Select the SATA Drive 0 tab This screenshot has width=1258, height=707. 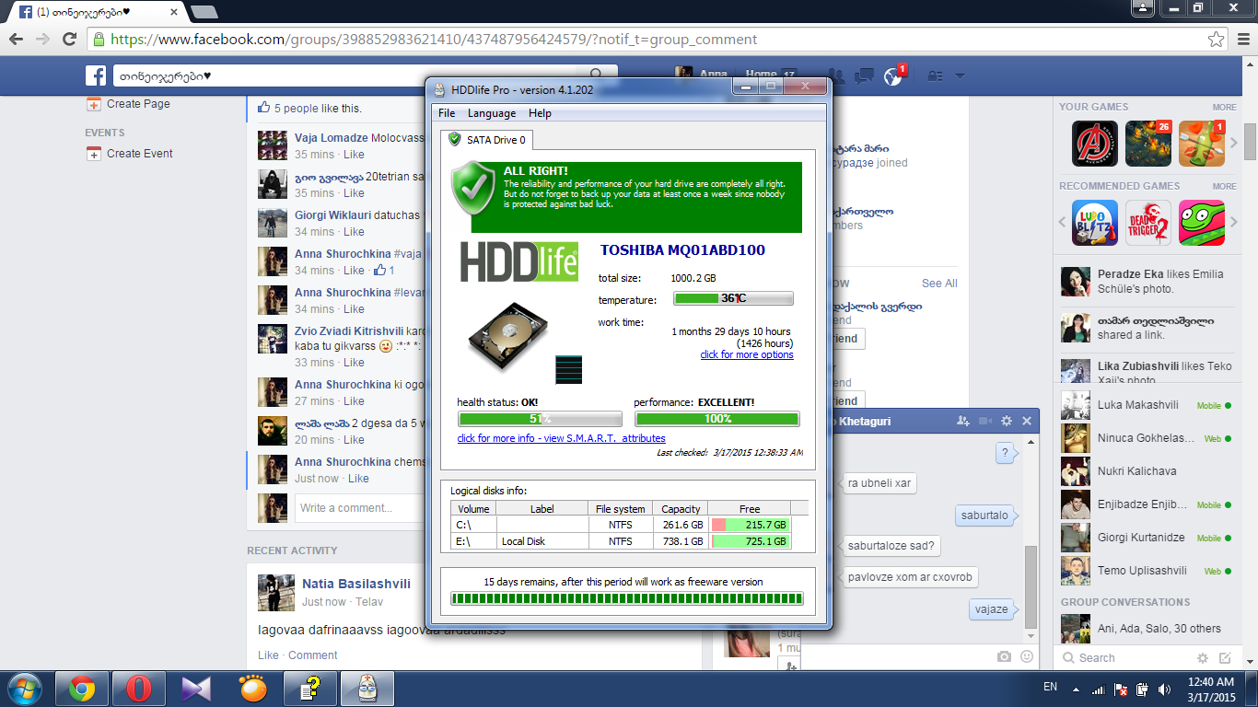pos(486,140)
